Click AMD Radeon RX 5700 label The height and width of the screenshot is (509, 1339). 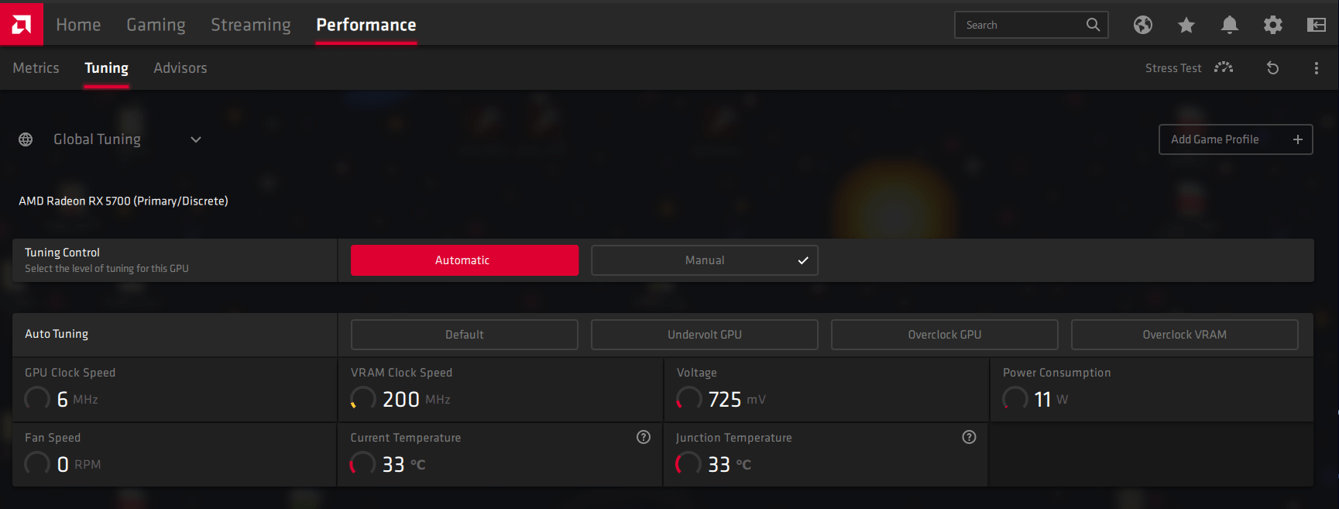click(123, 201)
